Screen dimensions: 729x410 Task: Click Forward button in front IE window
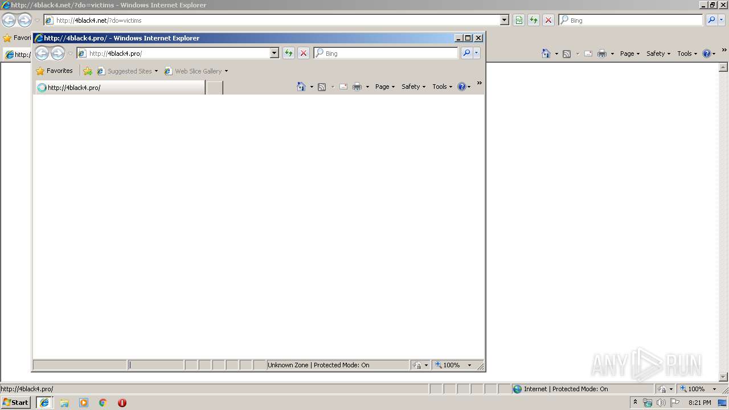point(58,53)
